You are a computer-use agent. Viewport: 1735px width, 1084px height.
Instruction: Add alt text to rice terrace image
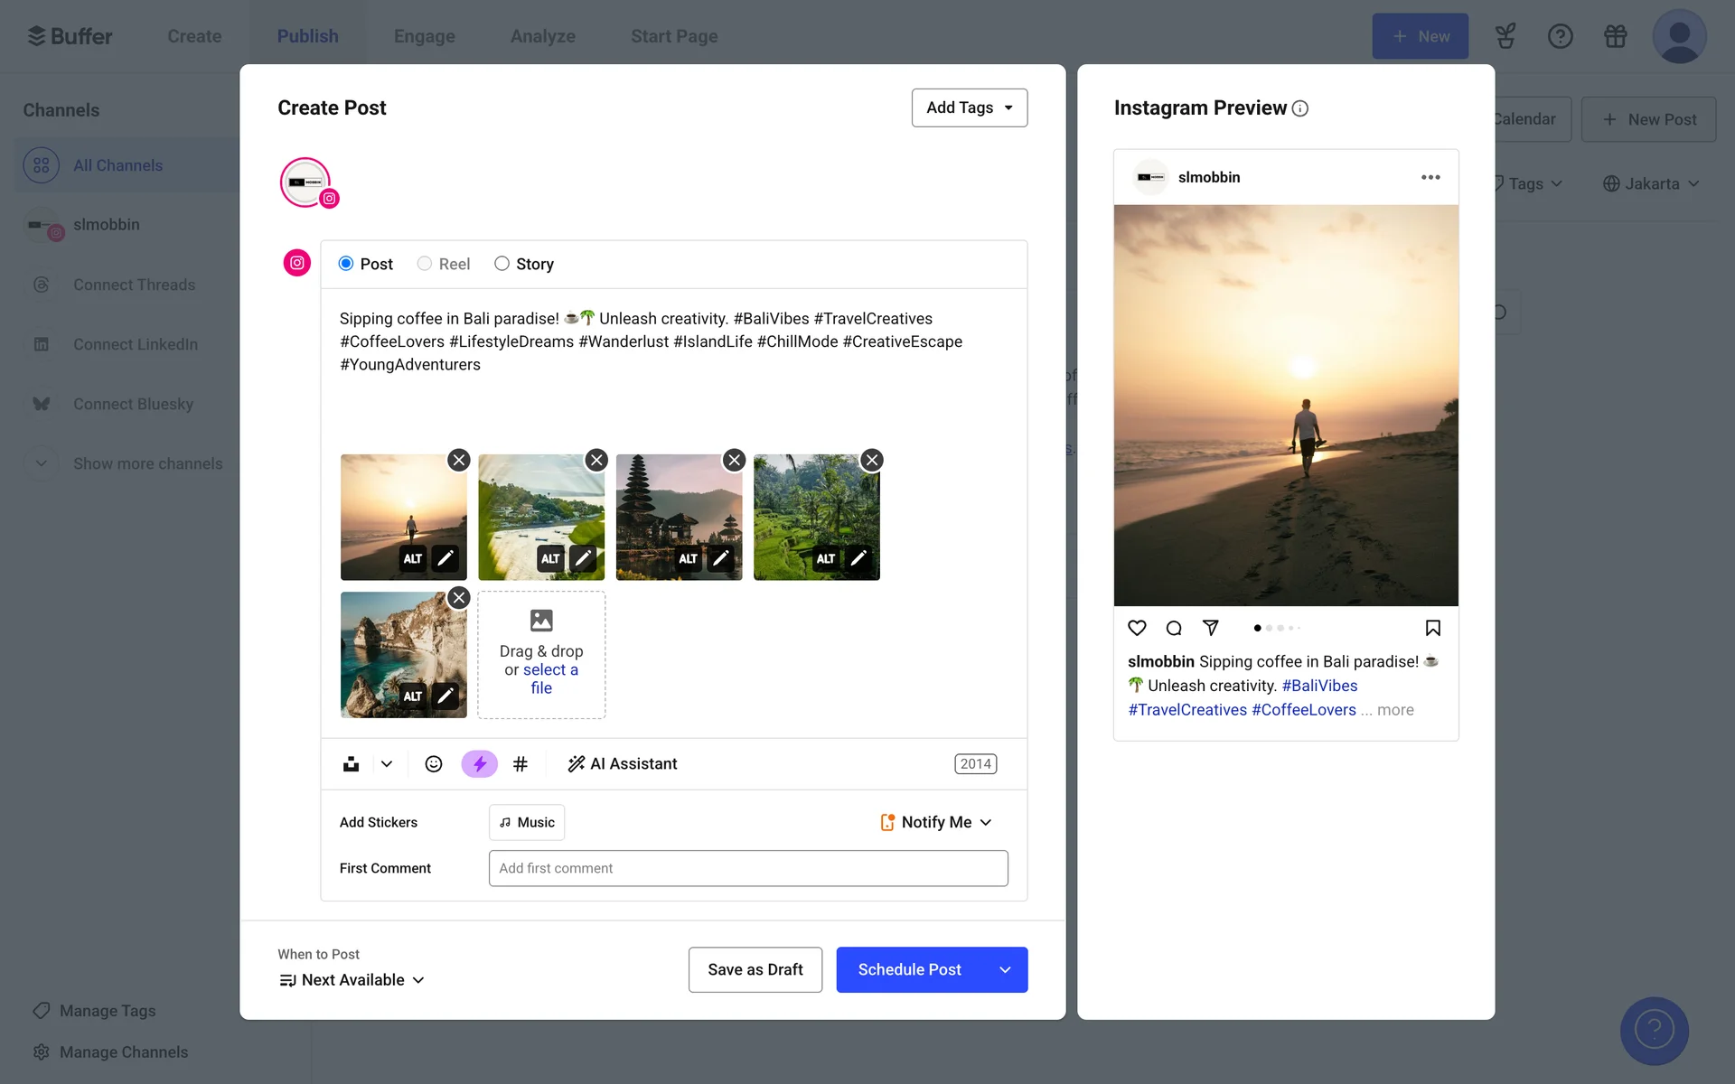click(x=825, y=558)
